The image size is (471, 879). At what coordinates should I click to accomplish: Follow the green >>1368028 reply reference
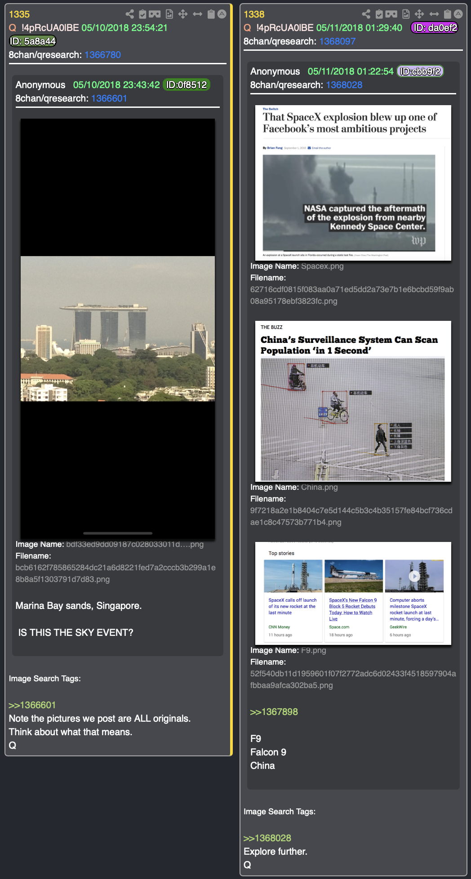(x=267, y=838)
